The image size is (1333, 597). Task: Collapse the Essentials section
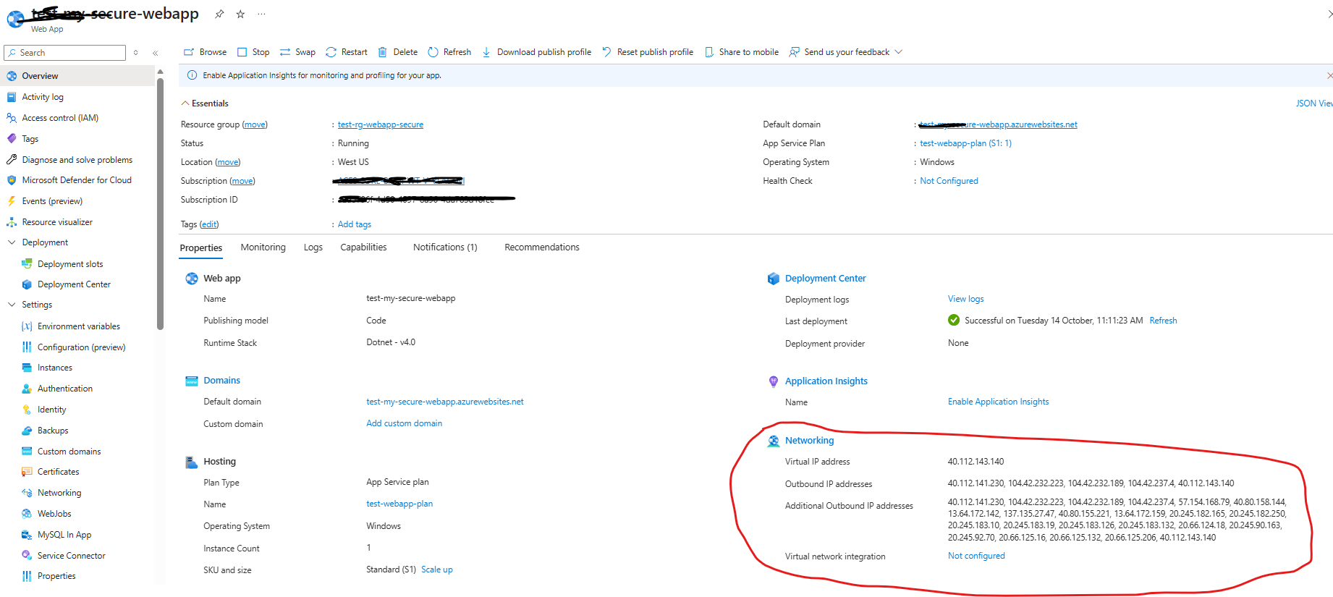point(185,103)
